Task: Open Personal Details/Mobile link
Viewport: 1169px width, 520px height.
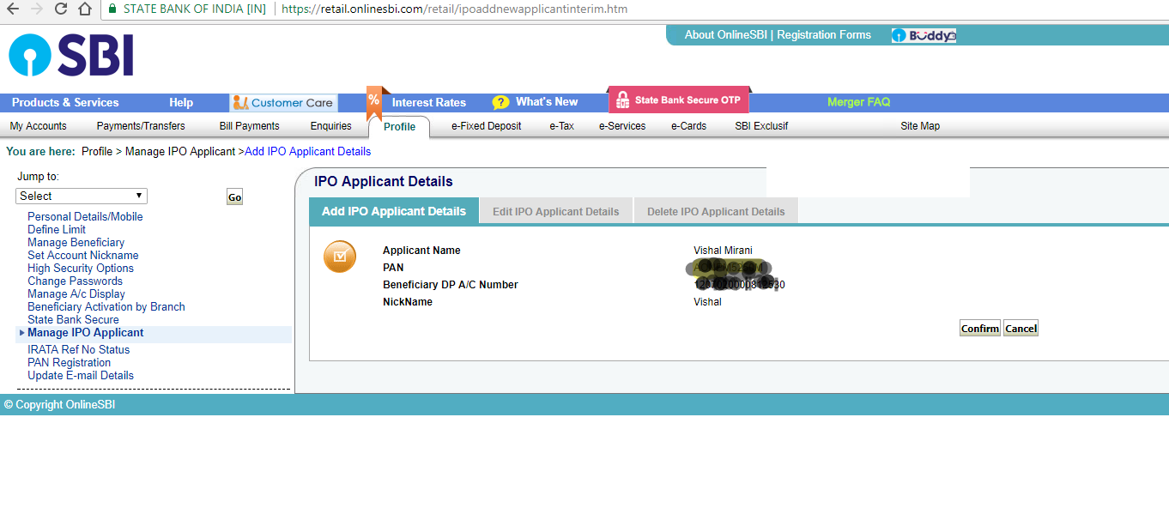Action: [85, 217]
